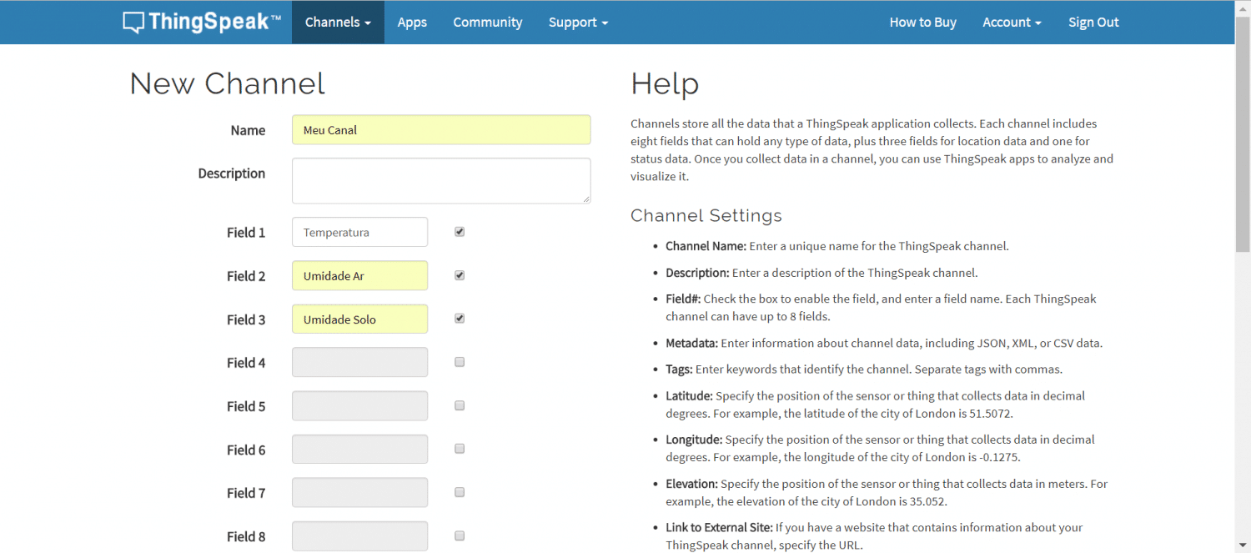Image resolution: width=1251 pixels, height=553 pixels.
Task: Click the ThingSpeak logo icon
Action: click(133, 23)
